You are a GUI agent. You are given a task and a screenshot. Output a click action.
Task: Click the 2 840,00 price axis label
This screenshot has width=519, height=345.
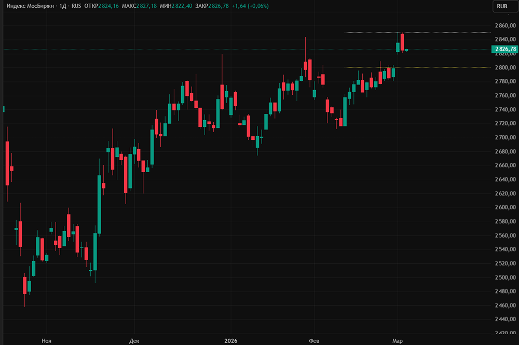click(x=505, y=39)
